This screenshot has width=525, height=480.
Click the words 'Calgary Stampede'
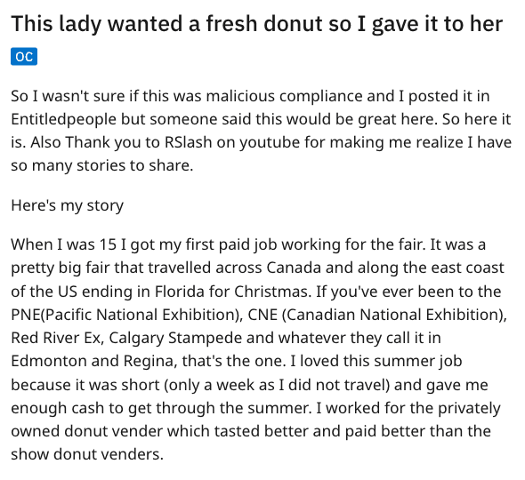tap(175, 338)
